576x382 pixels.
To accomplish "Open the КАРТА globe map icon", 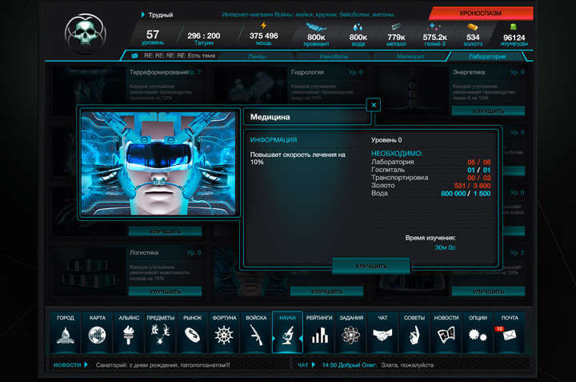I will (98, 332).
